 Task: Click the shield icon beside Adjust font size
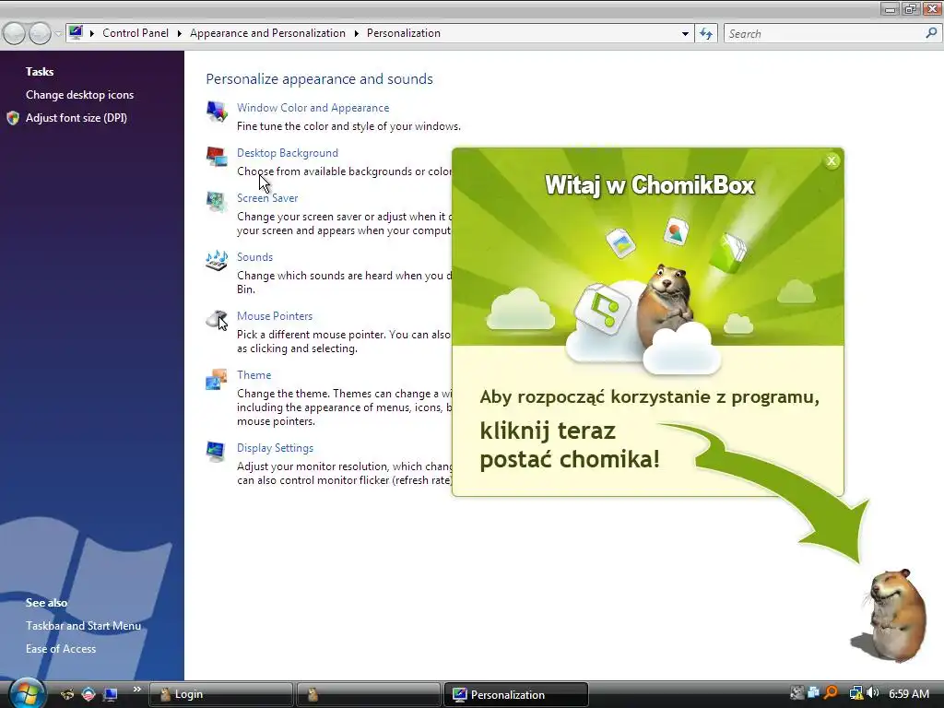(x=13, y=118)
